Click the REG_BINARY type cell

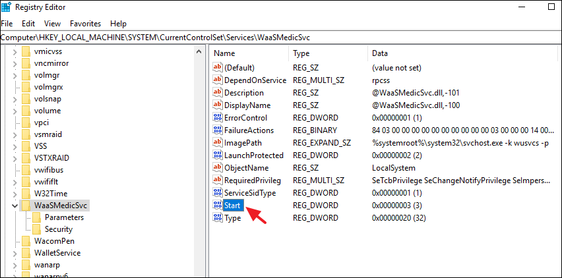pyautogui.click(x=315, y=130)
